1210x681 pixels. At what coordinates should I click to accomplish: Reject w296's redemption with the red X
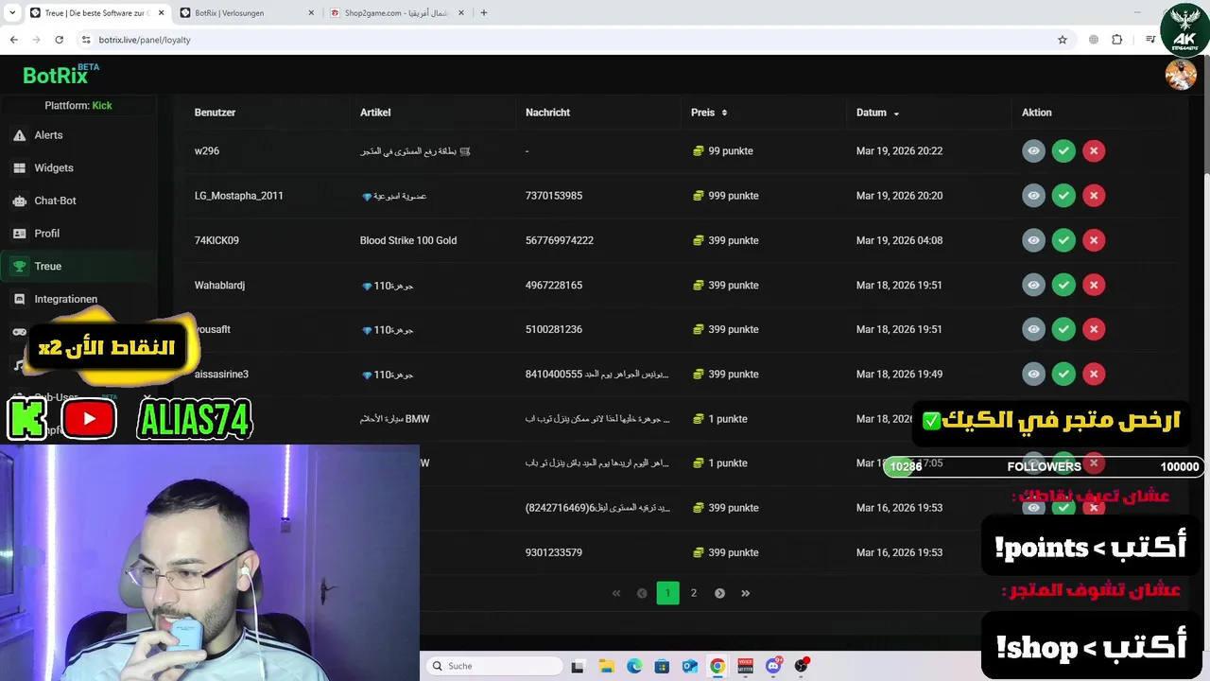(1094, 151)
